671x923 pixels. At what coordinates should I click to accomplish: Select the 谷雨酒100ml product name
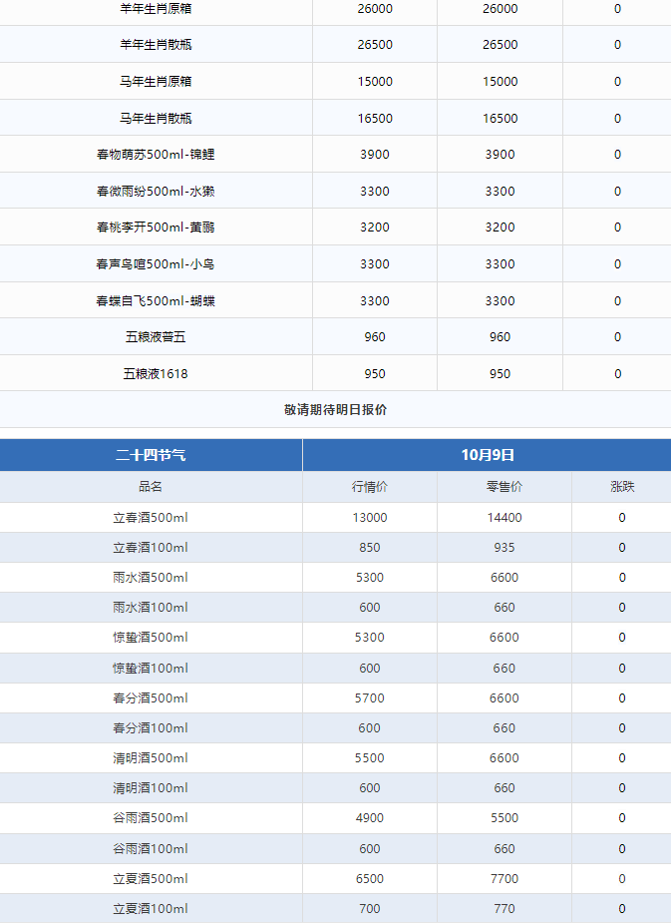pos(151,849)
